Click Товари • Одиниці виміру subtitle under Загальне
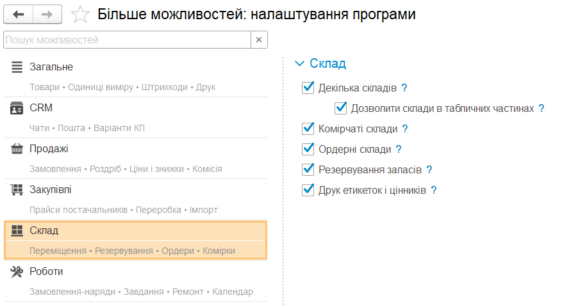 coord(122,87)
